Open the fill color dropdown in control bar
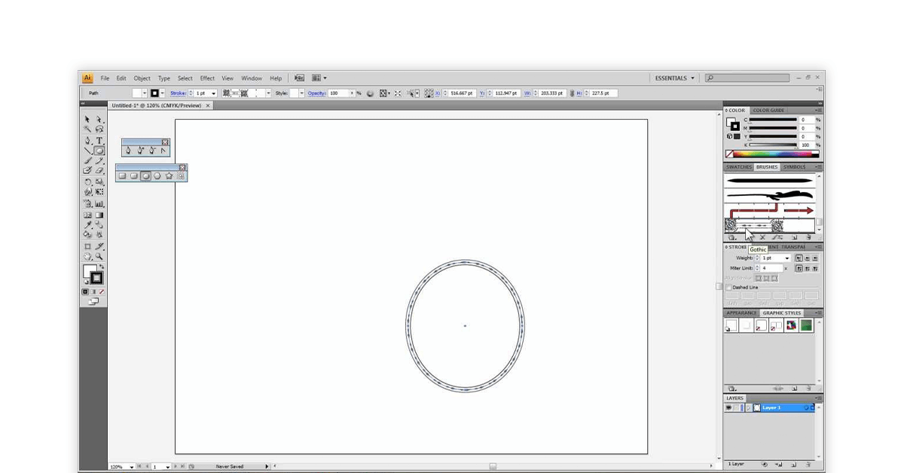 click(x=145, y=93)
